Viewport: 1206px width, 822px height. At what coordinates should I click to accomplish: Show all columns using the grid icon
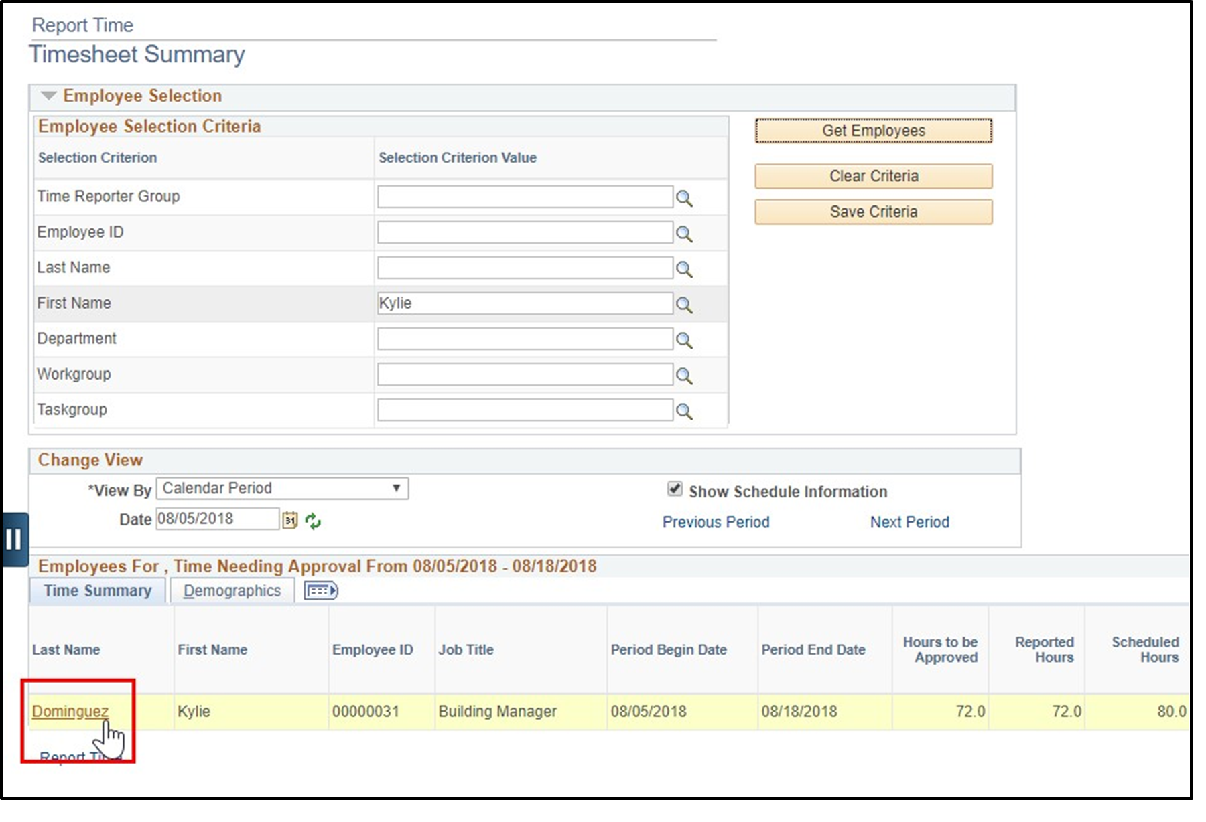(x=321, y=591)
